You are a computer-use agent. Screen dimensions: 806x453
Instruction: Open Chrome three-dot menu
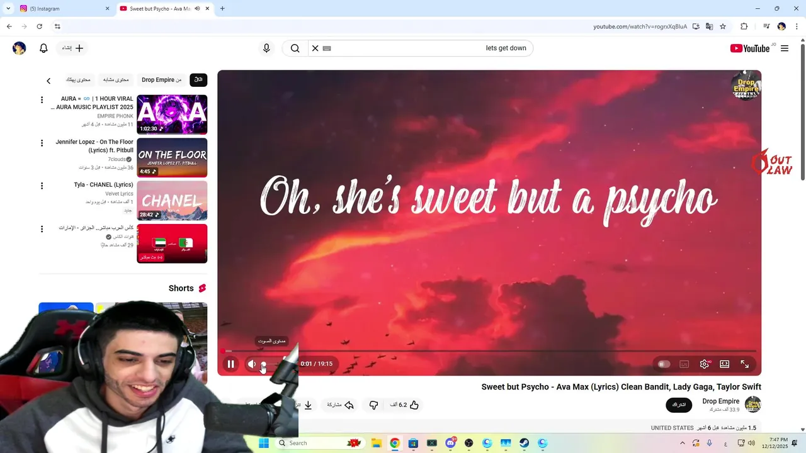pos(797,26)
